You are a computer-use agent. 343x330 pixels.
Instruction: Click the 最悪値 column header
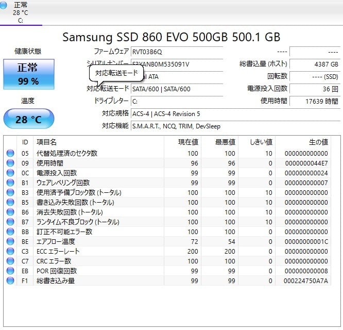pyautogui.click(x=219, y=142)
